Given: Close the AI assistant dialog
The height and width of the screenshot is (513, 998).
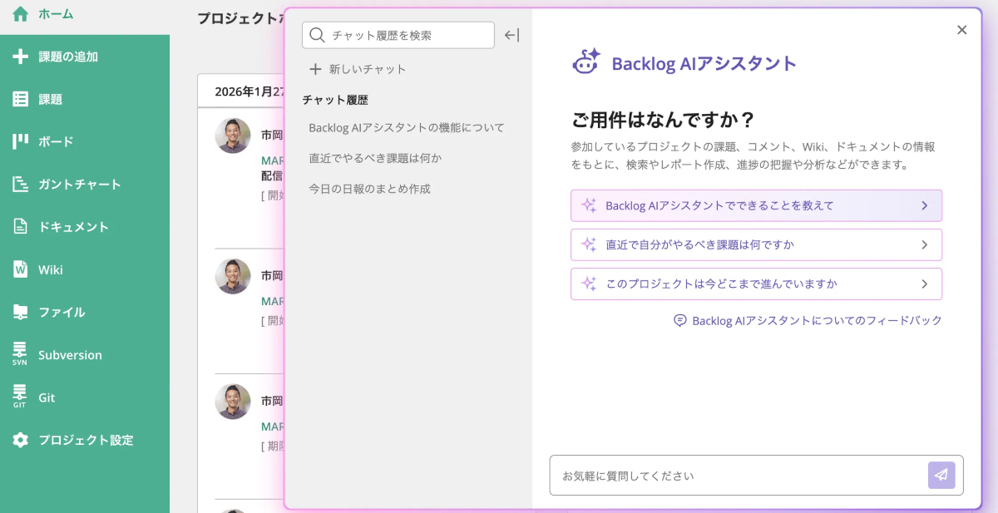Looking at the screenshot, I should point(961,30).
